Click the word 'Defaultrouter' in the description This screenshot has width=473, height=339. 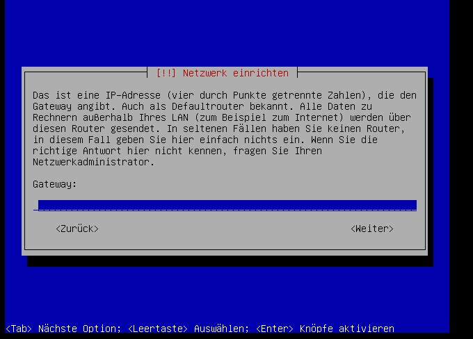207,106
